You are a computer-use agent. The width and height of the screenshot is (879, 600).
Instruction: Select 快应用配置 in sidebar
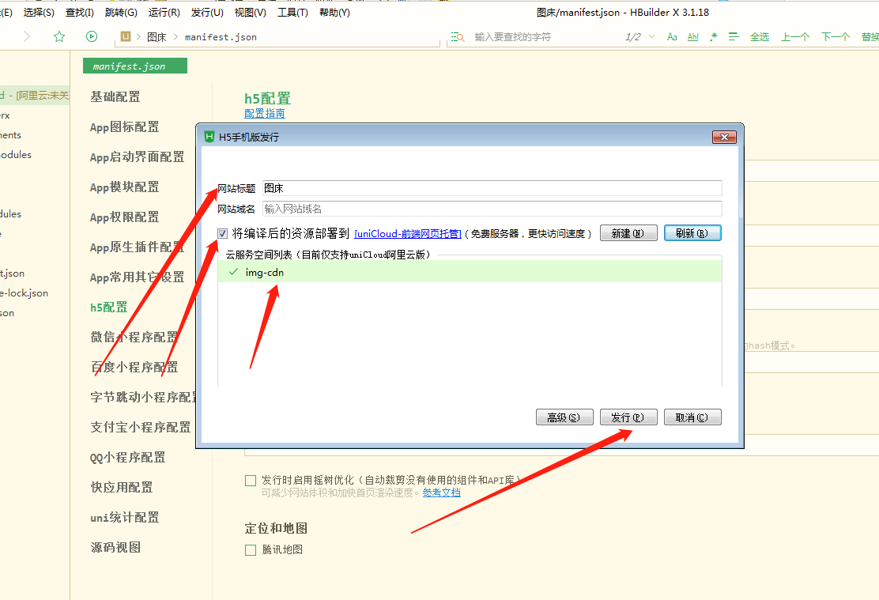pyautogui.click(x=122, y=487)
